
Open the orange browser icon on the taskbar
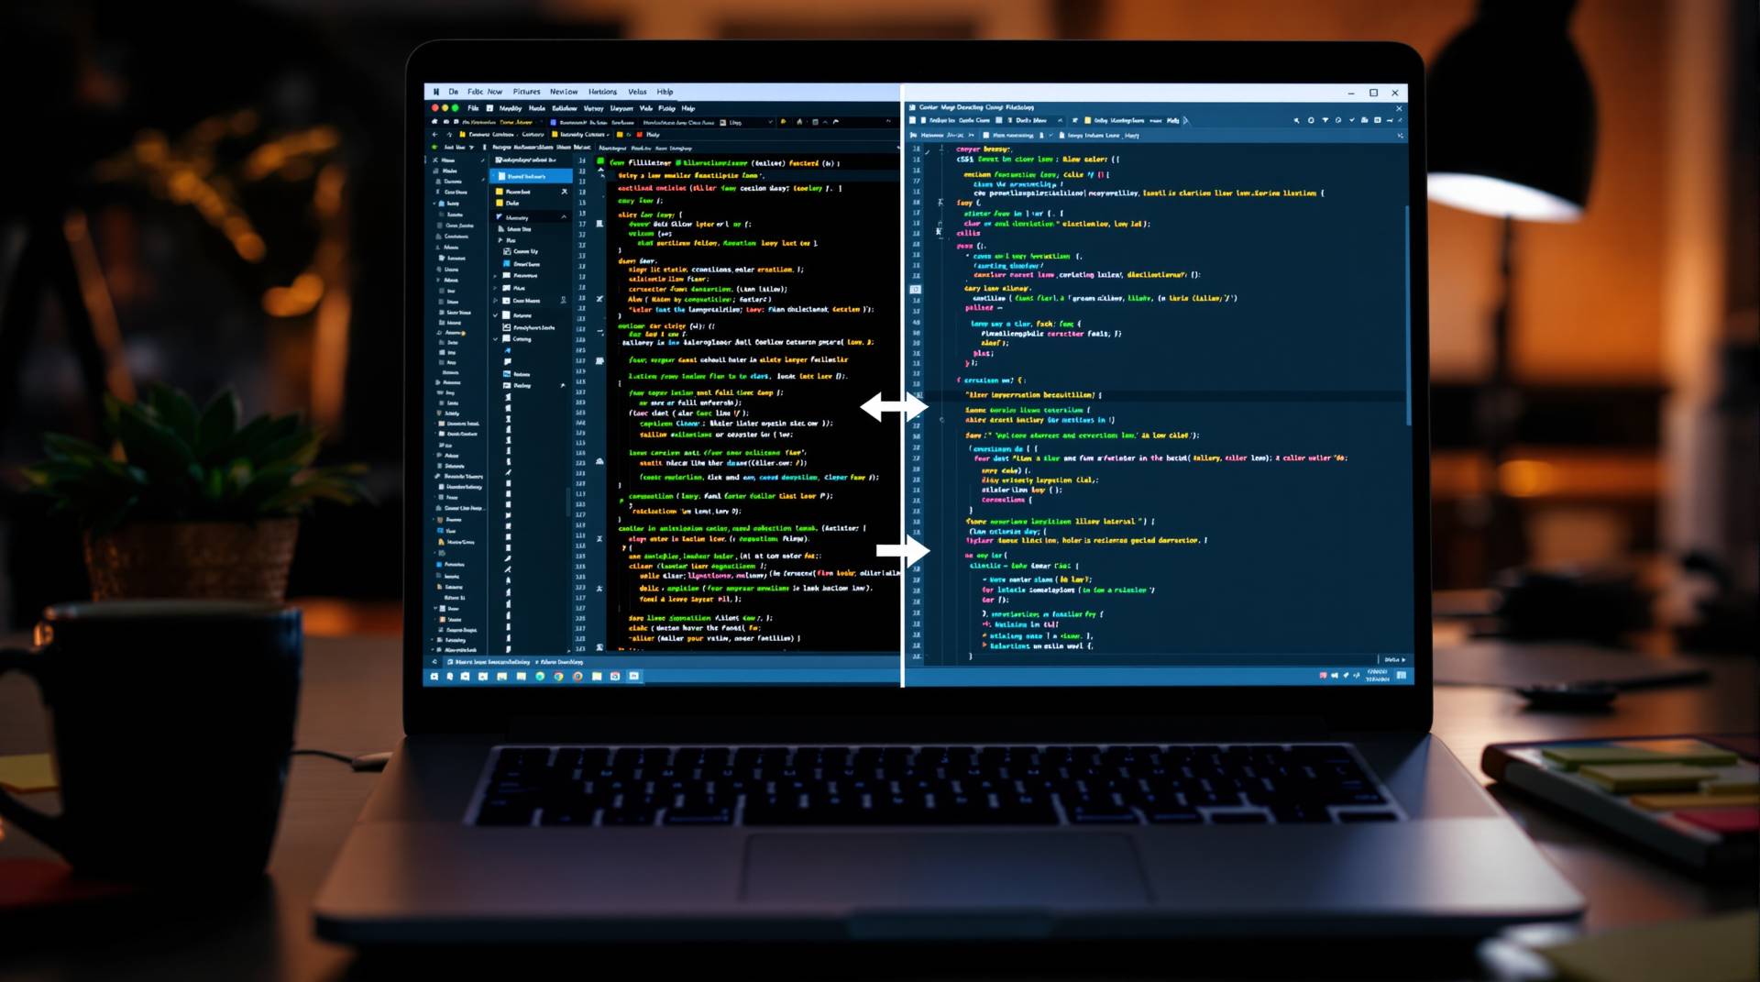click(x=577, y=677)
